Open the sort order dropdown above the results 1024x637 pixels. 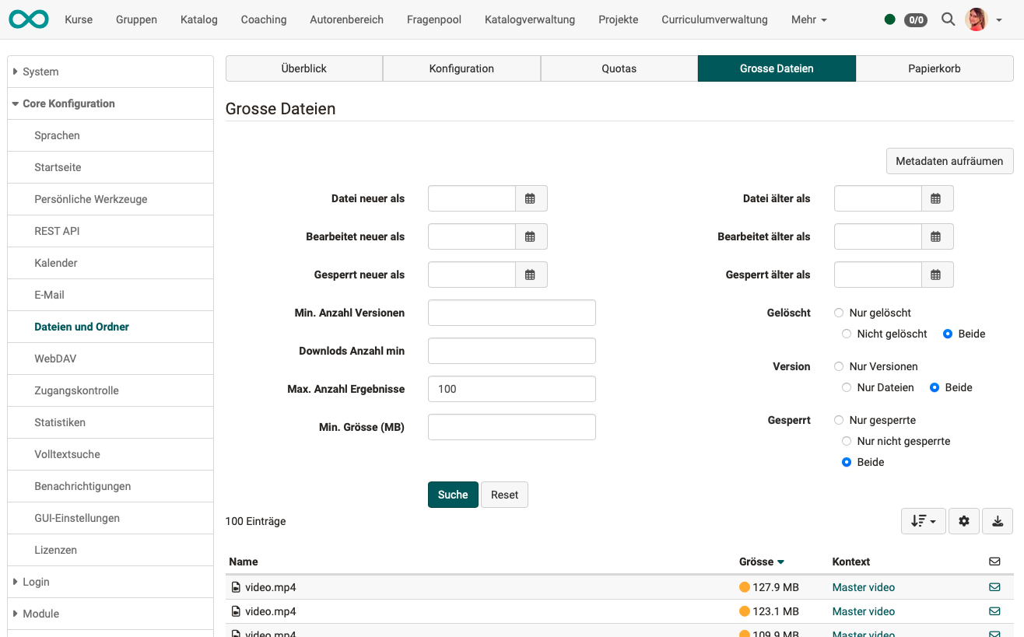pyautogui.click(x=923, y=521)
